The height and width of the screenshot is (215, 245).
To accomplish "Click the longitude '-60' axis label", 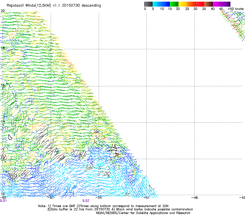I will (3, 197).
